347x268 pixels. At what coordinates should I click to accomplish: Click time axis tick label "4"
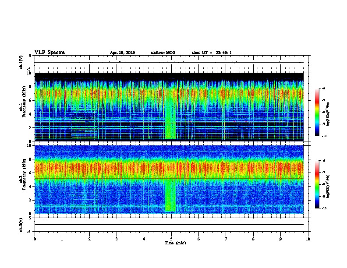[144, 239]
